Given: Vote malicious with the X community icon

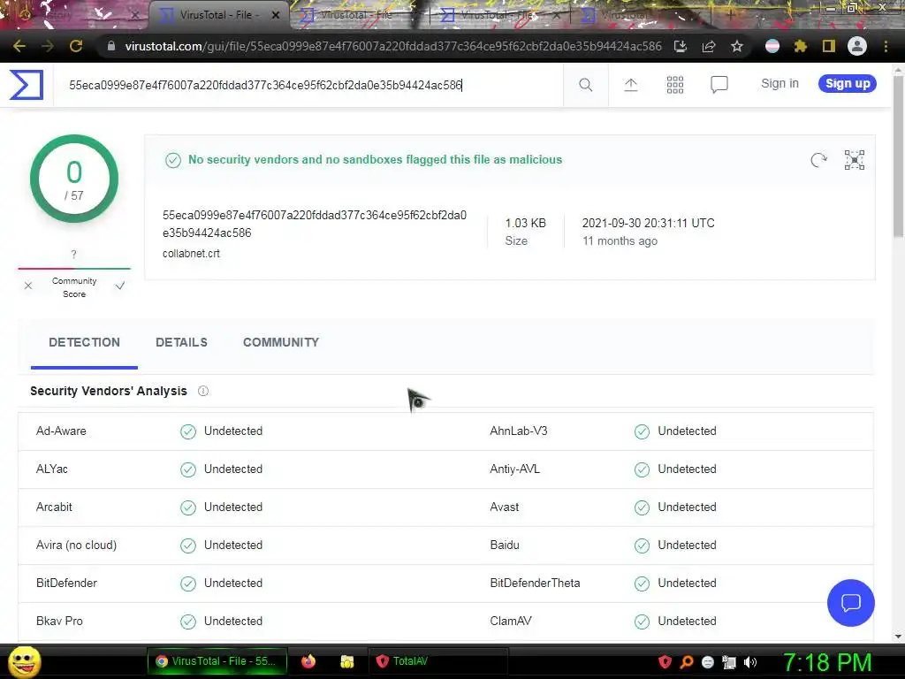Looking at the screenshot, I should [x=28, y=286].
